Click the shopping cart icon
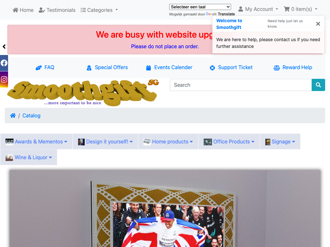 tap(286, 9)
